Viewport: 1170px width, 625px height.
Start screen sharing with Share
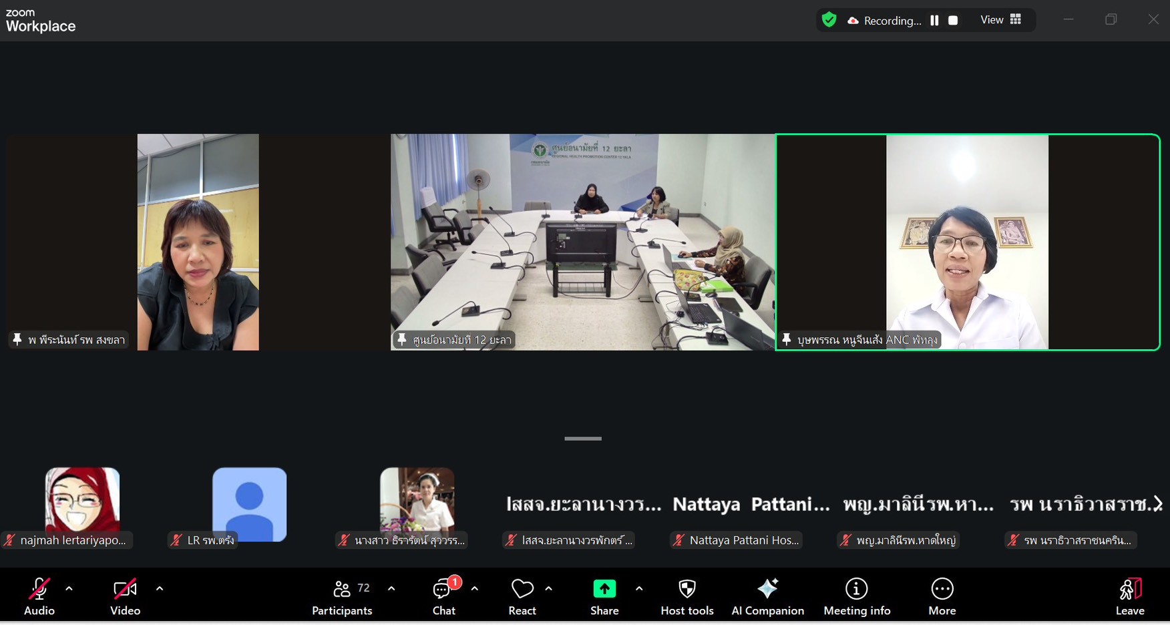coord(604,596)
